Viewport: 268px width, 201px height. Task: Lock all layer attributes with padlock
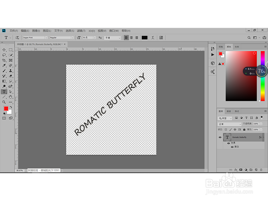pyautogui.click(x=244, y=130)
